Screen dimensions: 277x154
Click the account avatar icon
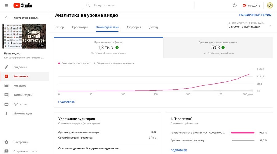point(270,6)
